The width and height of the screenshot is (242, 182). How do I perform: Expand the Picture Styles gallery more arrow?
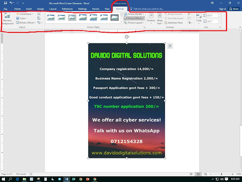(x=122, y=22)
